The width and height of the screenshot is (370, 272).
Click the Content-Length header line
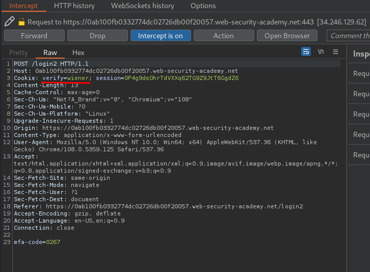pos(46,85)
